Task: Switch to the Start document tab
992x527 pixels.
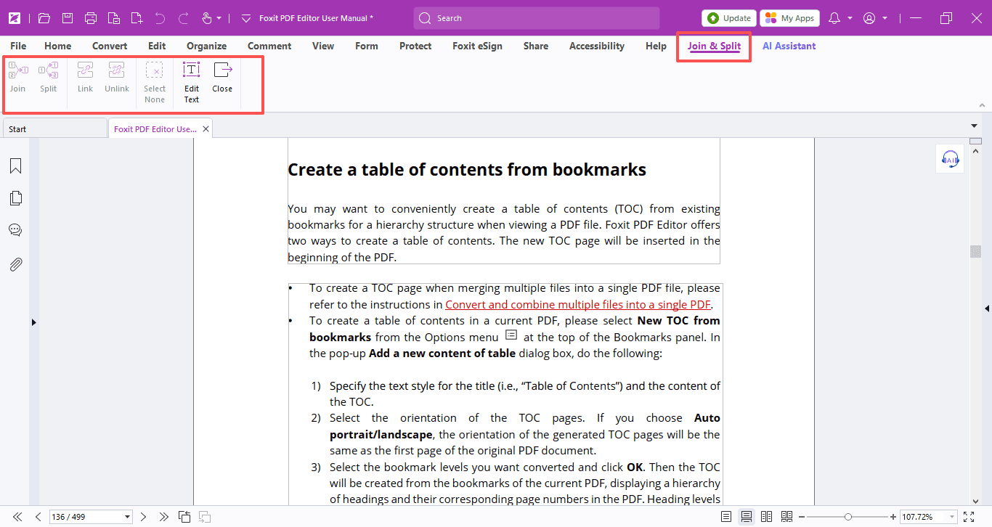Action: coord(54,128)
